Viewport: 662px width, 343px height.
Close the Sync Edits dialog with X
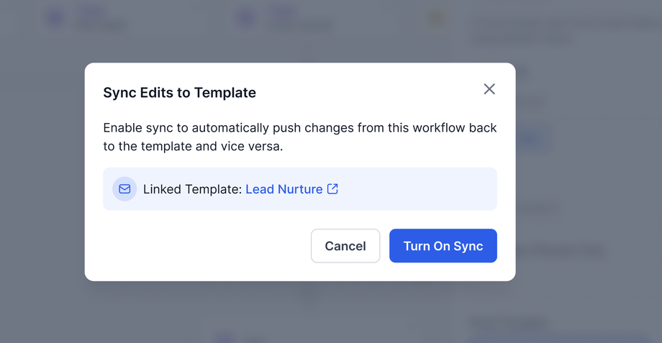[489, 89]
